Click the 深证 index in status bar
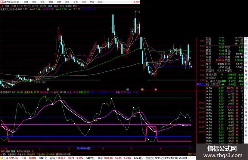This screenshot has height=160, width=248. tap(53, 158)
